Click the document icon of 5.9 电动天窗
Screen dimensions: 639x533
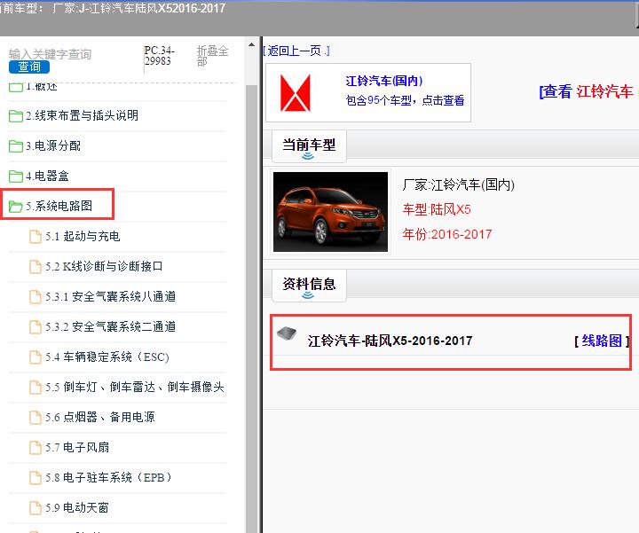click(x=35, y=508)
